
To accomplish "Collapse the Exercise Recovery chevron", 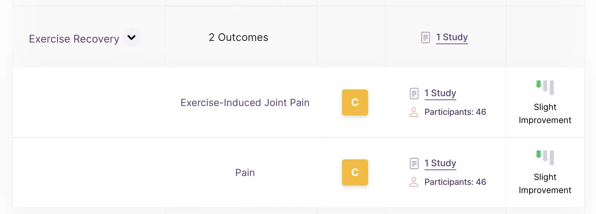I will tap(131, 38).
